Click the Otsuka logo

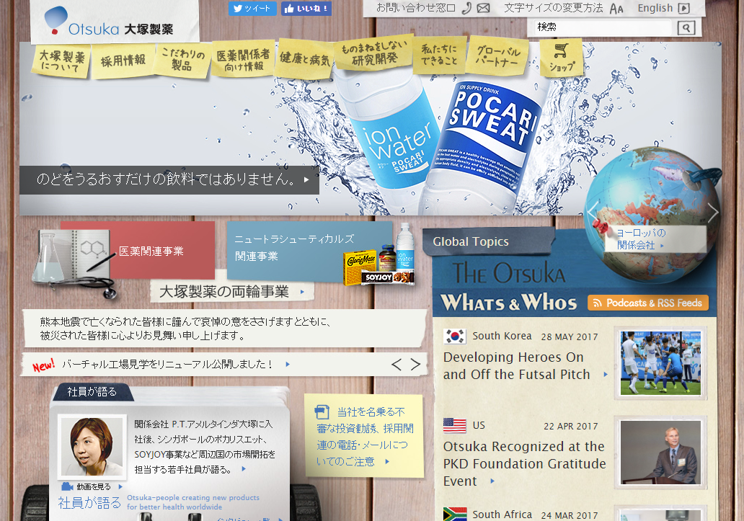[x=109, y=22]
